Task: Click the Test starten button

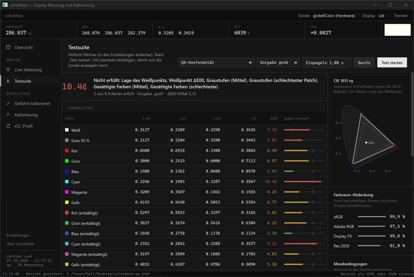Action: click(392, 63)
